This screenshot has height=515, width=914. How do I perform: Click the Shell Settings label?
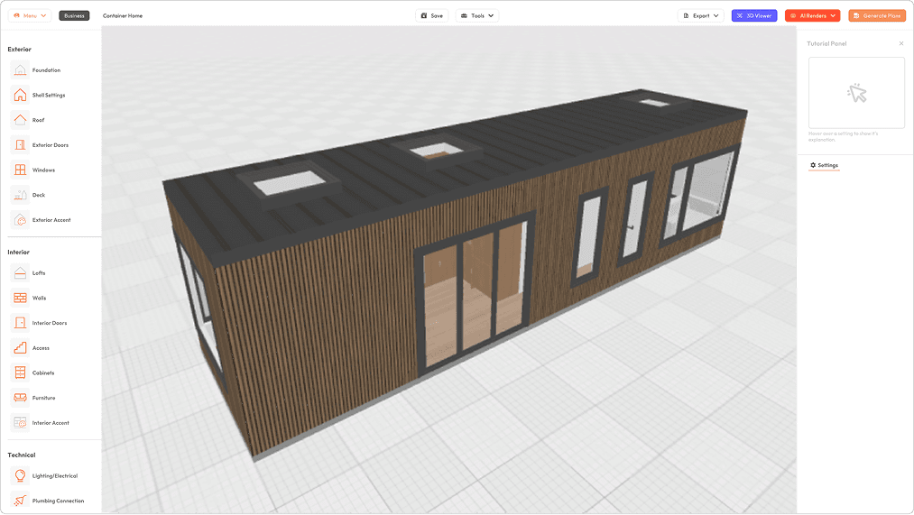[x=49, y=95]
